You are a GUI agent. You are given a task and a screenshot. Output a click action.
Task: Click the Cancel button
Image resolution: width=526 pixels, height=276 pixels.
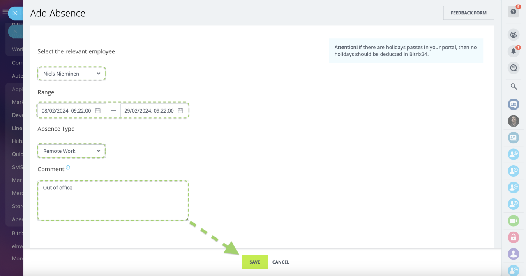(281, 262)
